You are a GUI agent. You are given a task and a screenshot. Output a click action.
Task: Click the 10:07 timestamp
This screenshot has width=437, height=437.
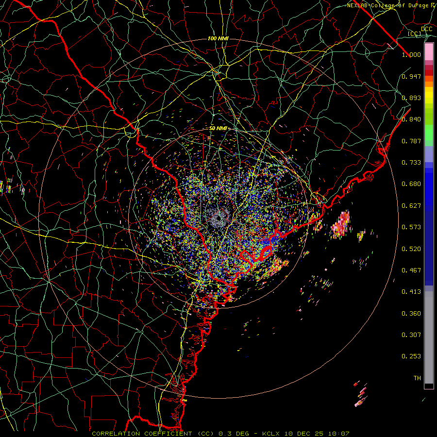point(339,434)
